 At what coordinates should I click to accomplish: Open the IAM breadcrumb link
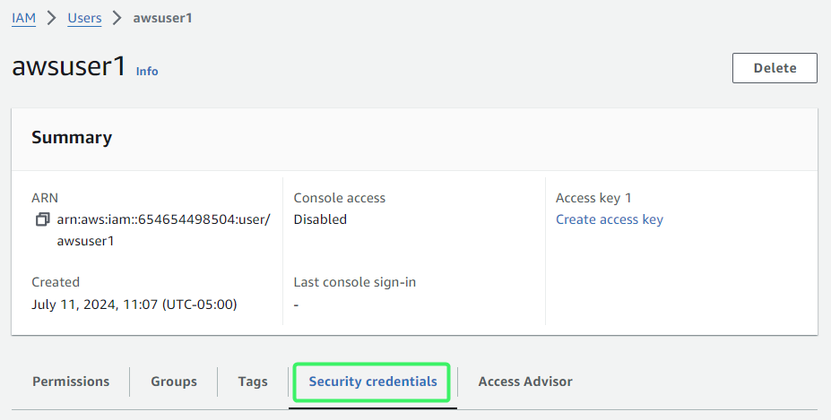[x=24, y=18]
